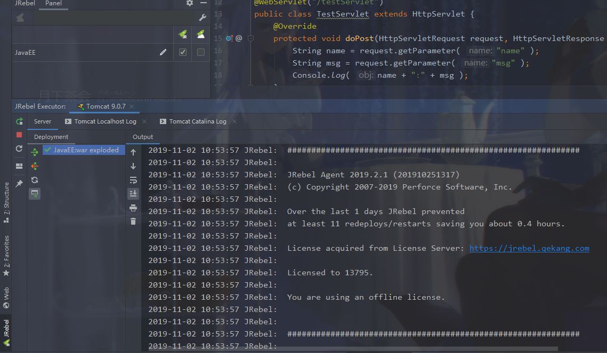Screen dimensions: 607x353
Task: Hide the JRebel panel with minimize dash
Action: coord(203,3)
